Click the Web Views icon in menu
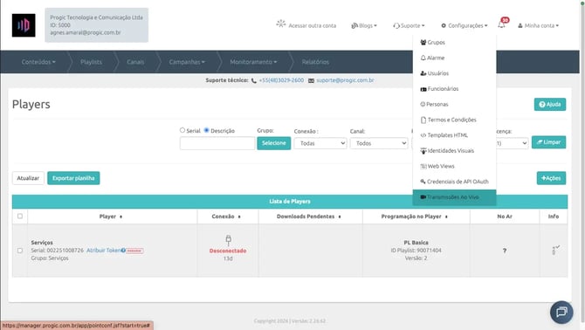585x330 pixels. (423, 166)
